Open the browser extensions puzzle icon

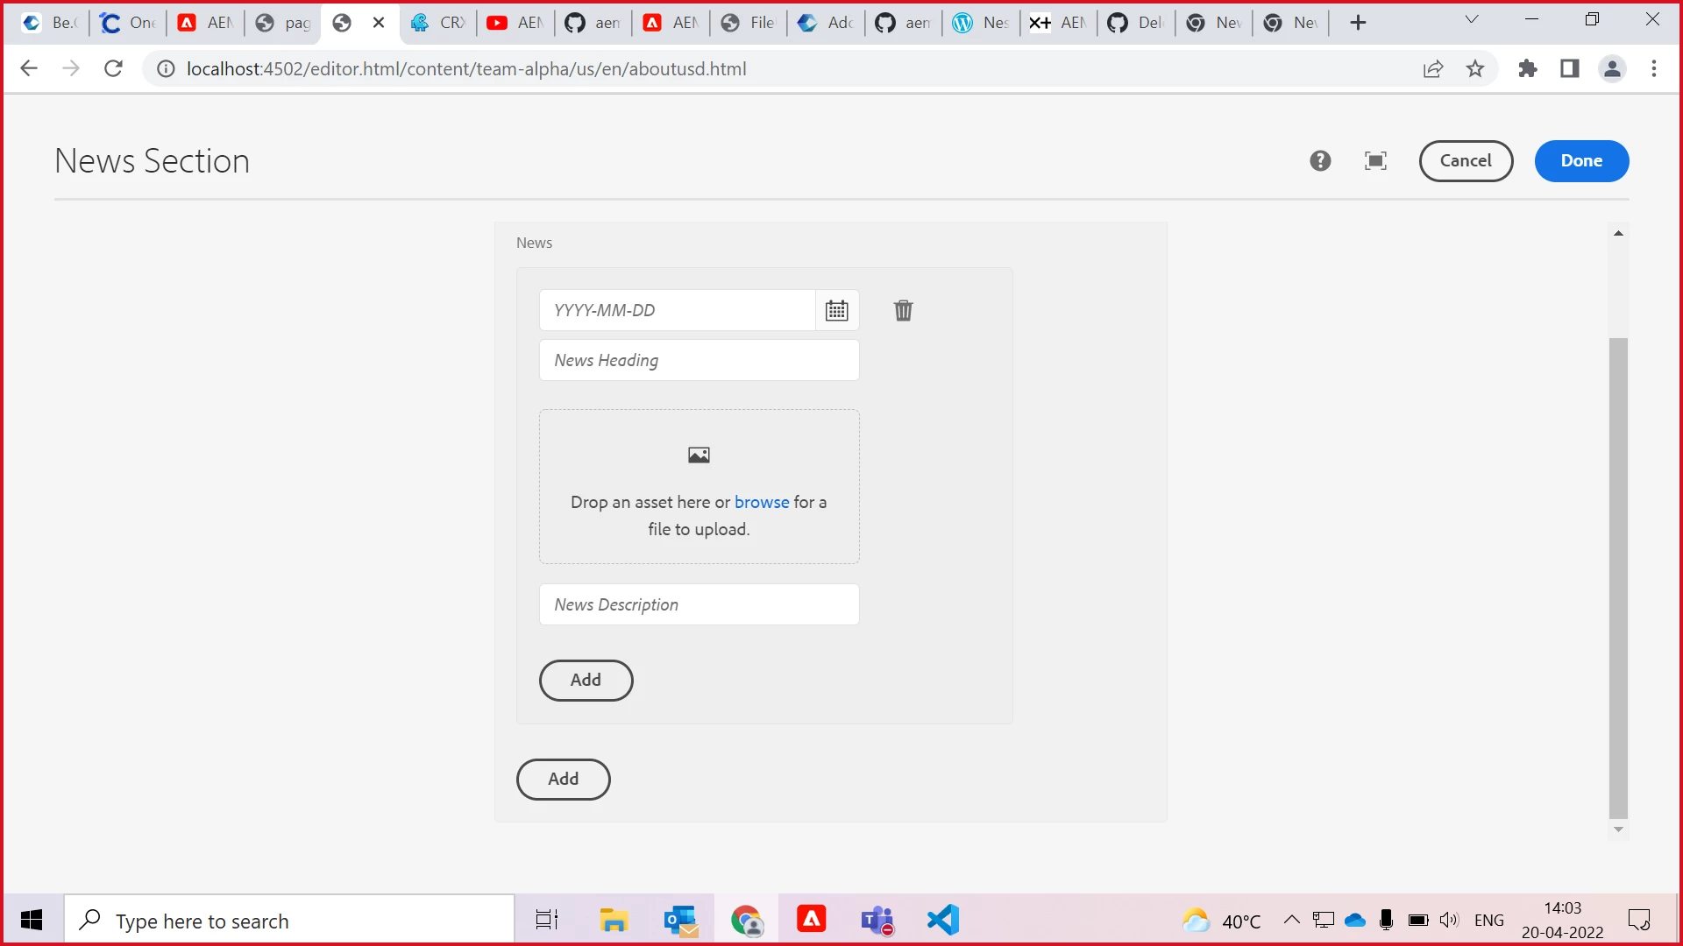point(1528,69)
